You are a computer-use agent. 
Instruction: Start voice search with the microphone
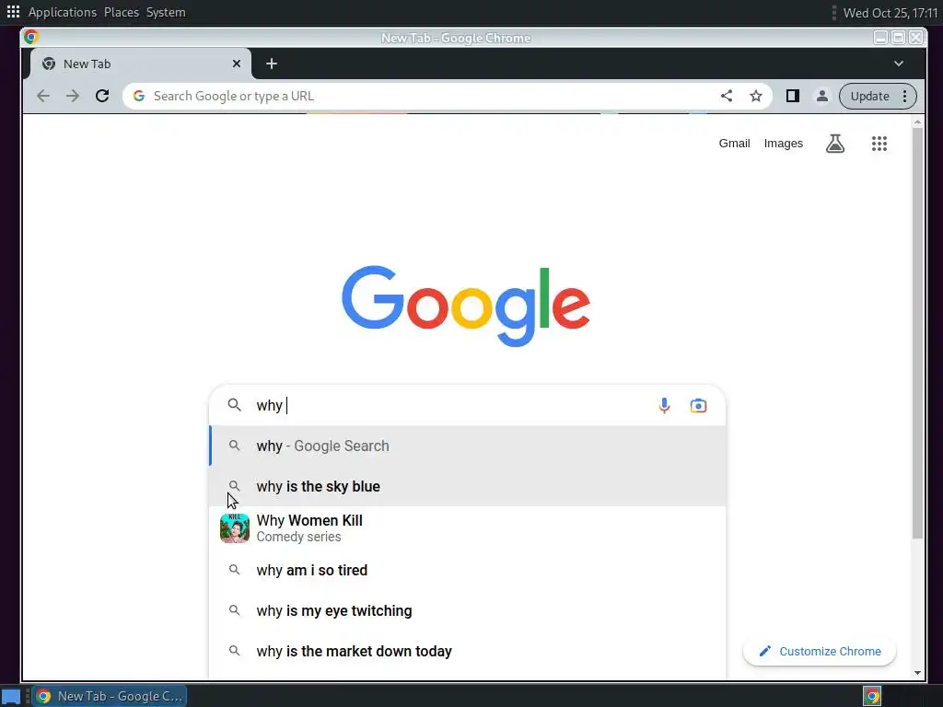tap(664, 406)
